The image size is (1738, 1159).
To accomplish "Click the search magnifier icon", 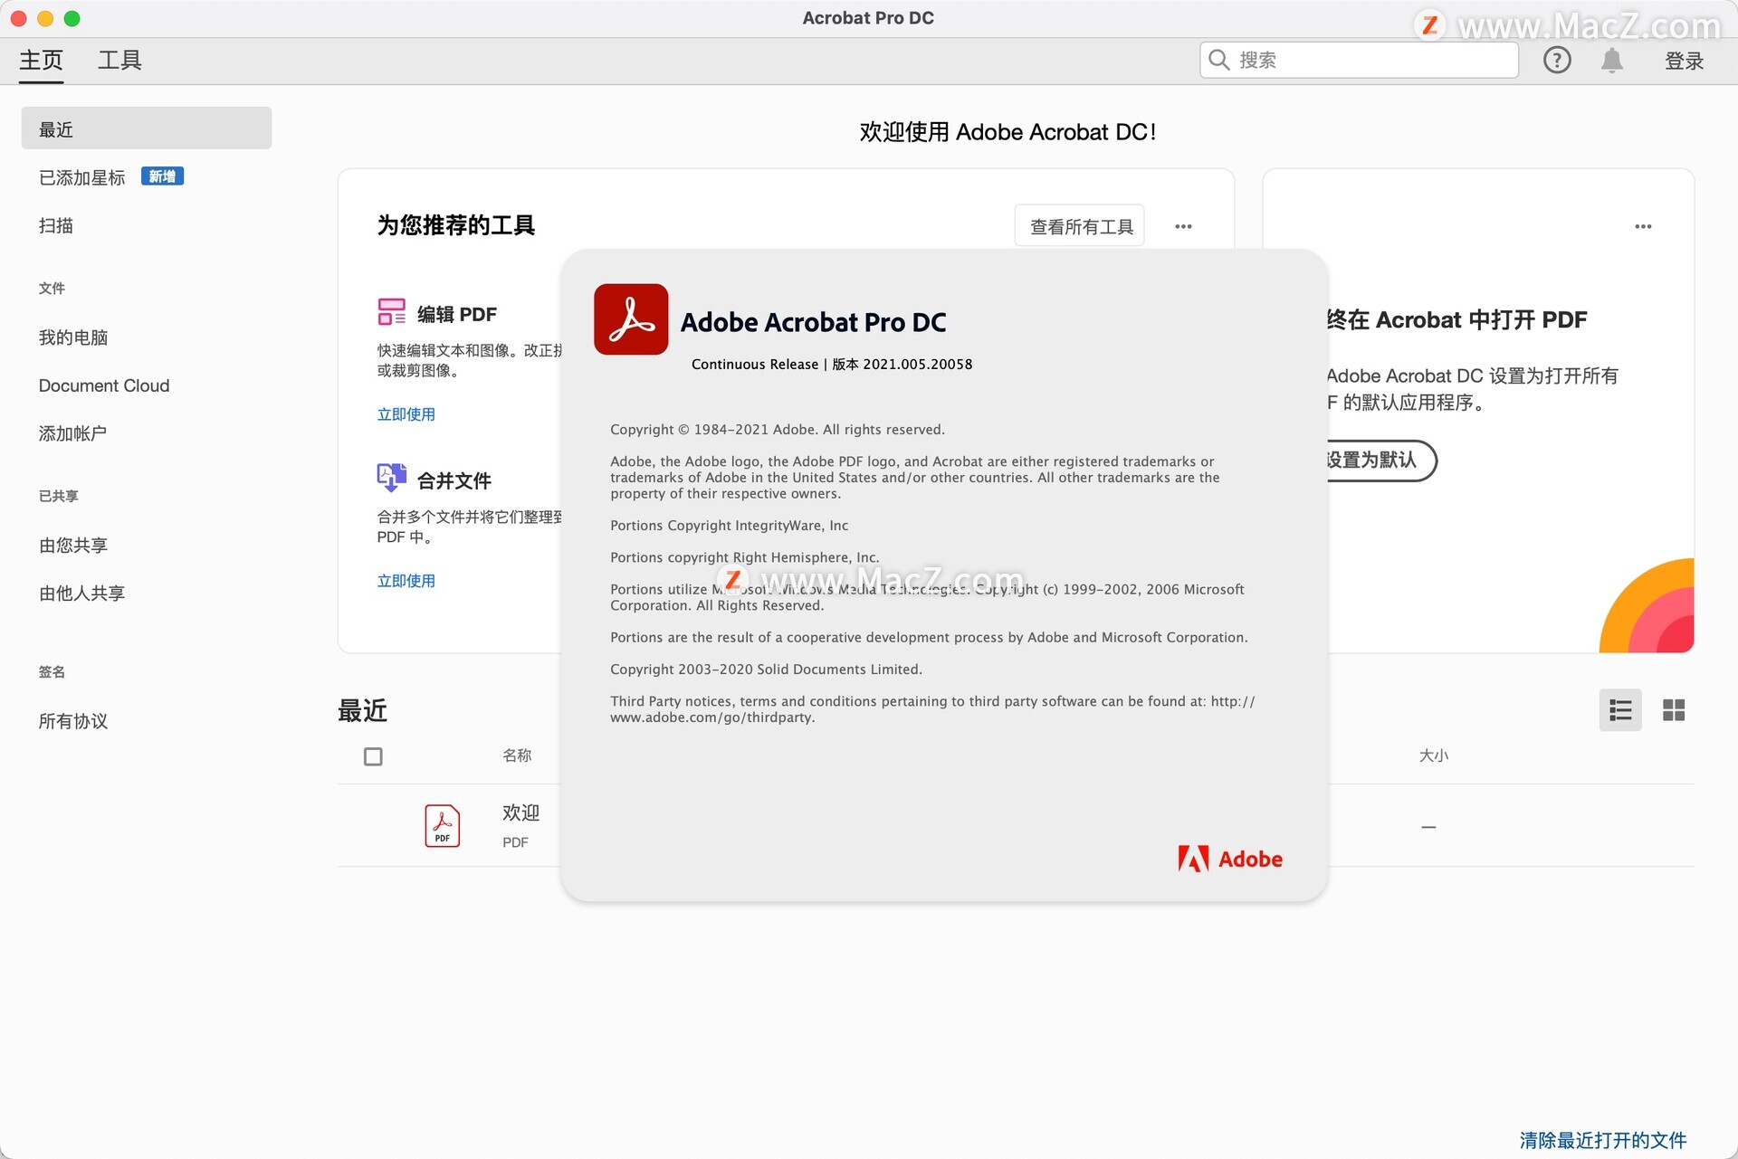I will coord(1219,60).
